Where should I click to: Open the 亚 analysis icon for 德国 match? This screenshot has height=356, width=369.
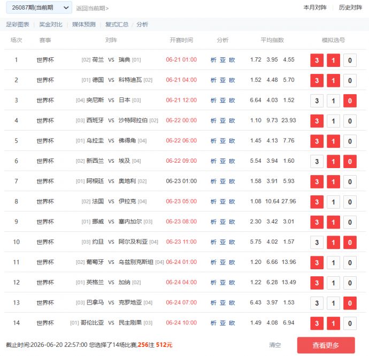(x=222, y=80)
